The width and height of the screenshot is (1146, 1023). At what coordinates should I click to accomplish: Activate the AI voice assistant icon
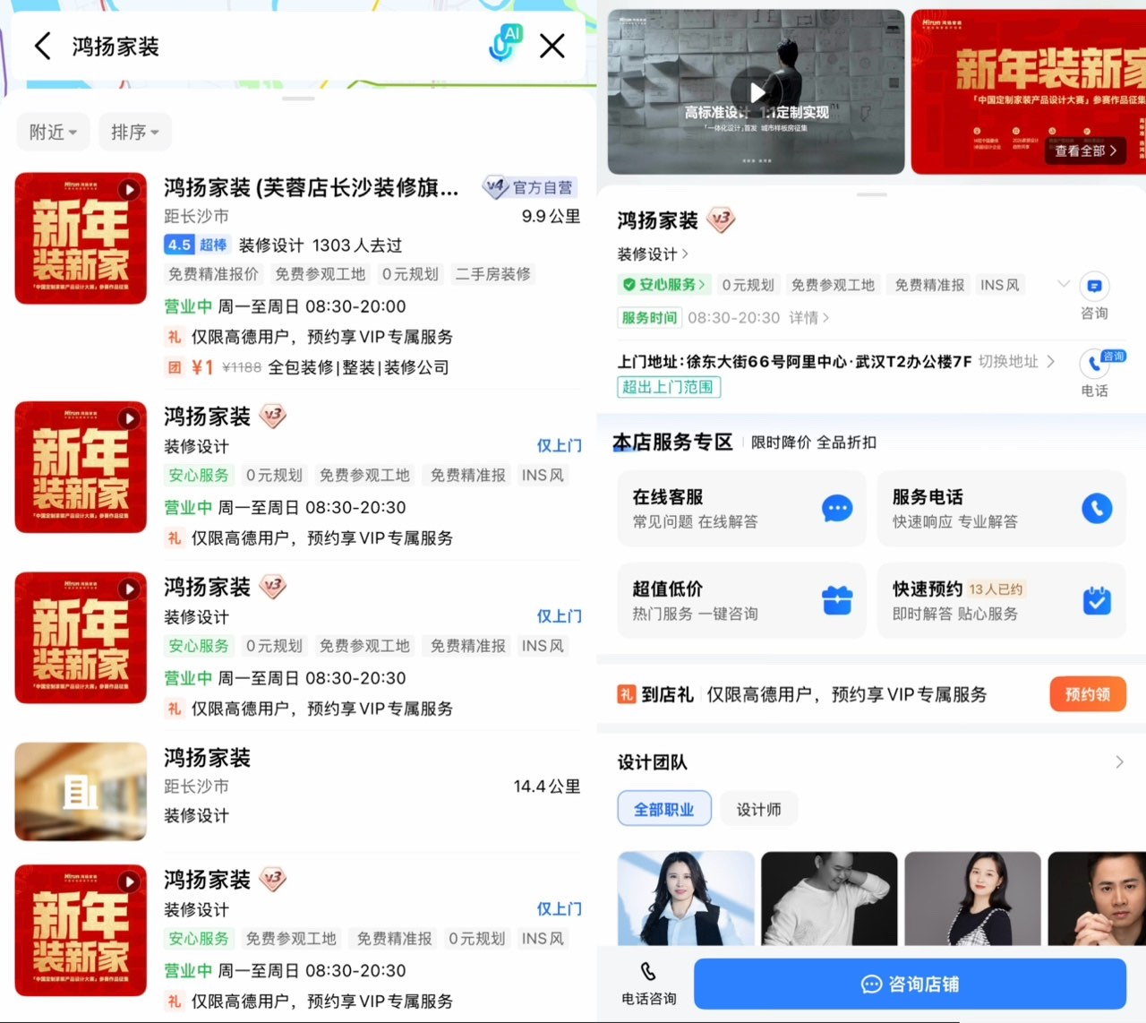tap(506, 44)
